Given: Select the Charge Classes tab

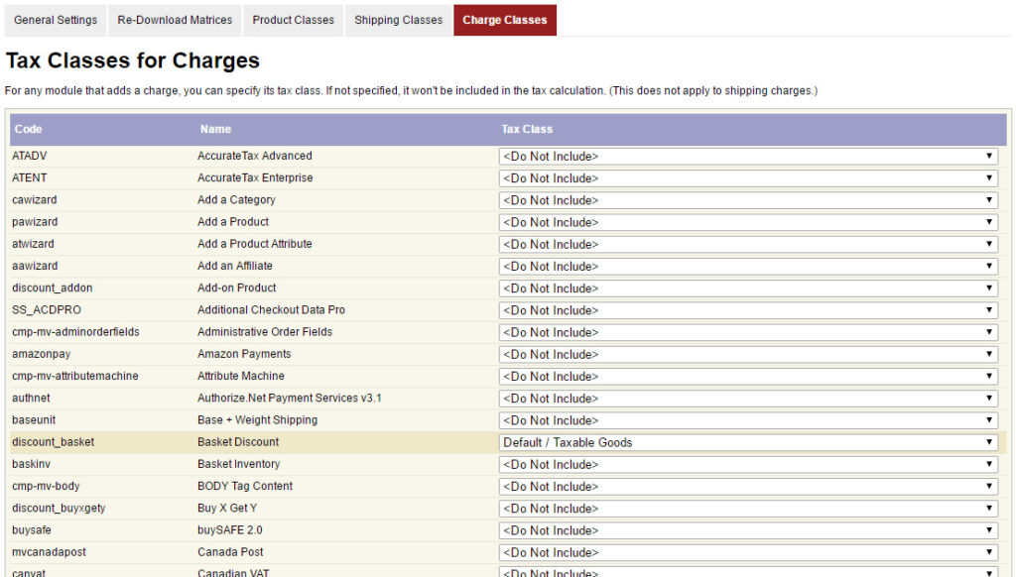Looking at the screenshot, I should tap(504, 19).
